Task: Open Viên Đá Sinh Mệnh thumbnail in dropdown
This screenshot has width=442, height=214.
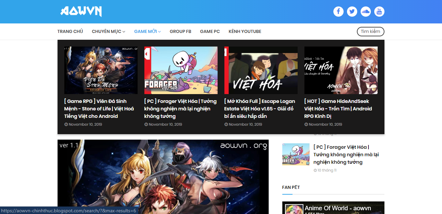Action: (101, 70)
